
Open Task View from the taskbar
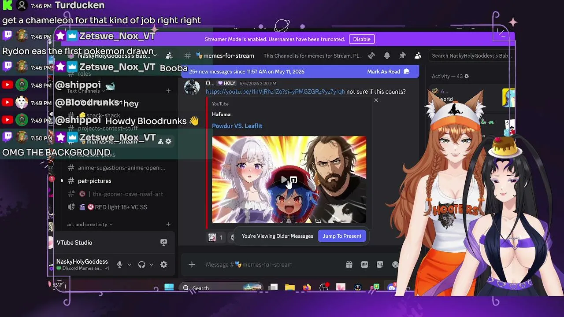(x=273, y=288)
